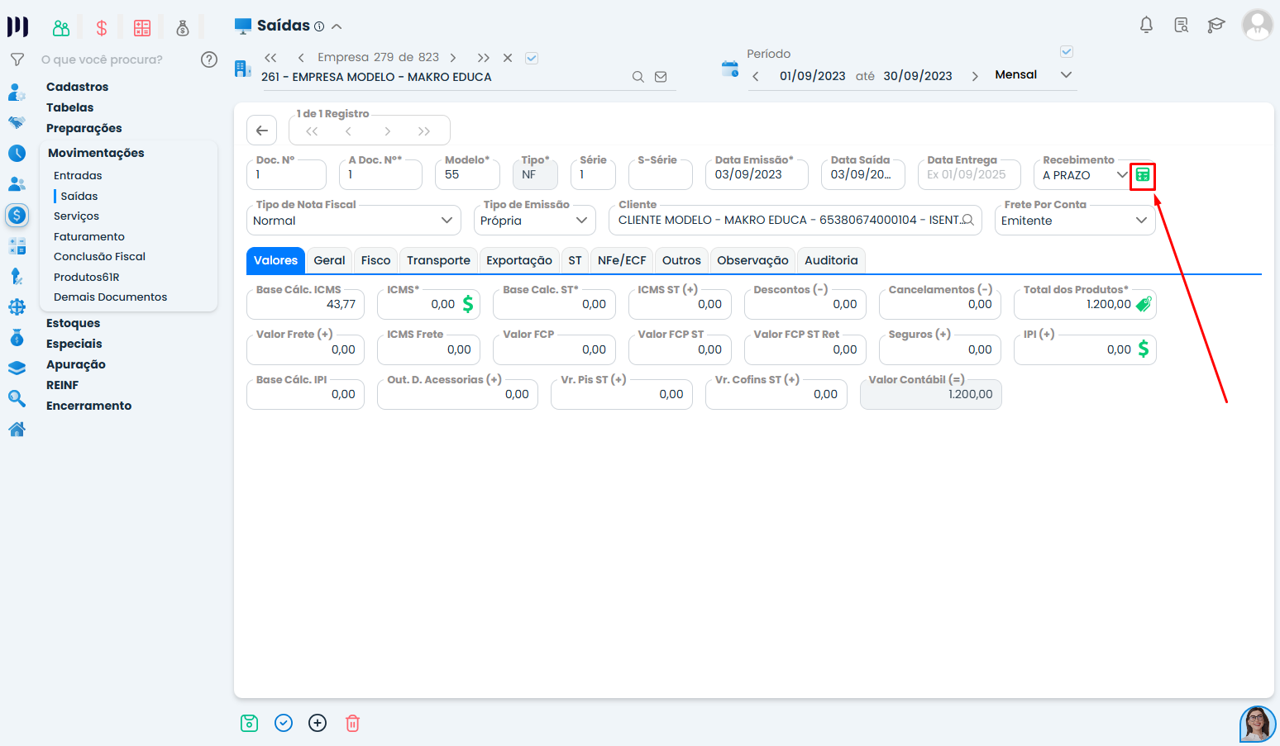Open the Mensal period dropdown
This screenshot has width=1280, height=746.
click(1066, 75)
